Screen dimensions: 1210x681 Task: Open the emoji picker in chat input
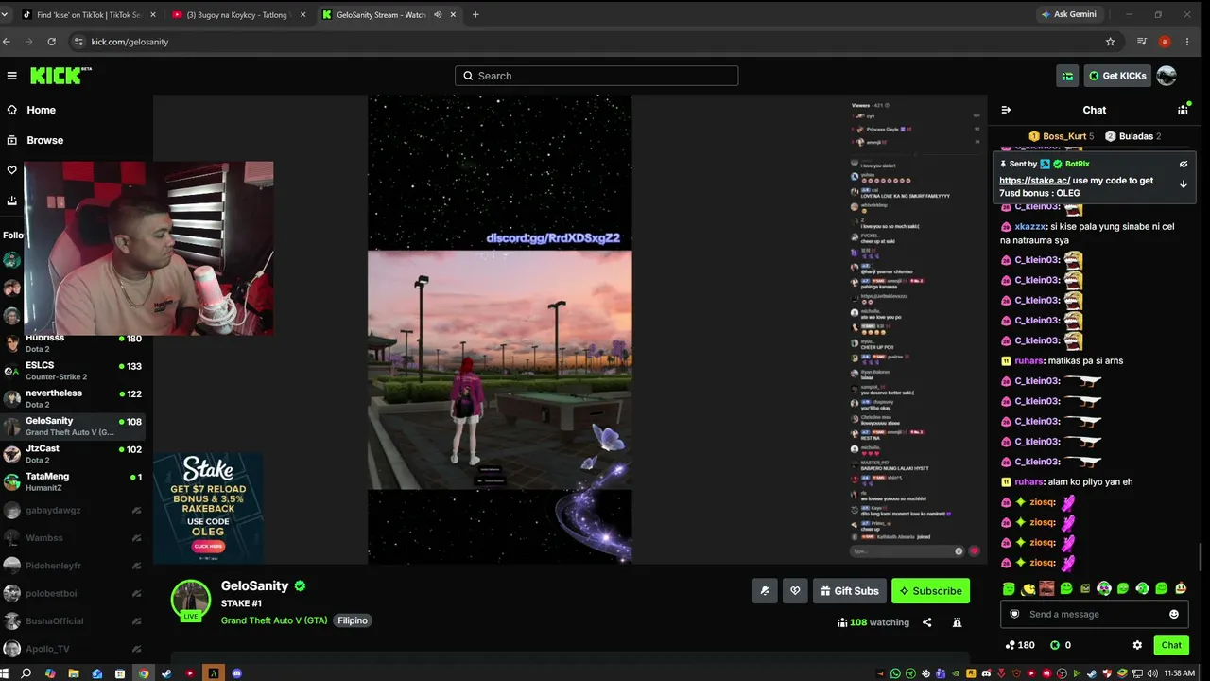tap(1174, 615)
